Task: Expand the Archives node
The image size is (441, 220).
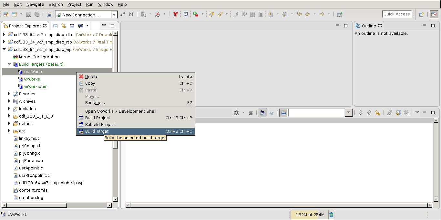Action: (9, 101)
